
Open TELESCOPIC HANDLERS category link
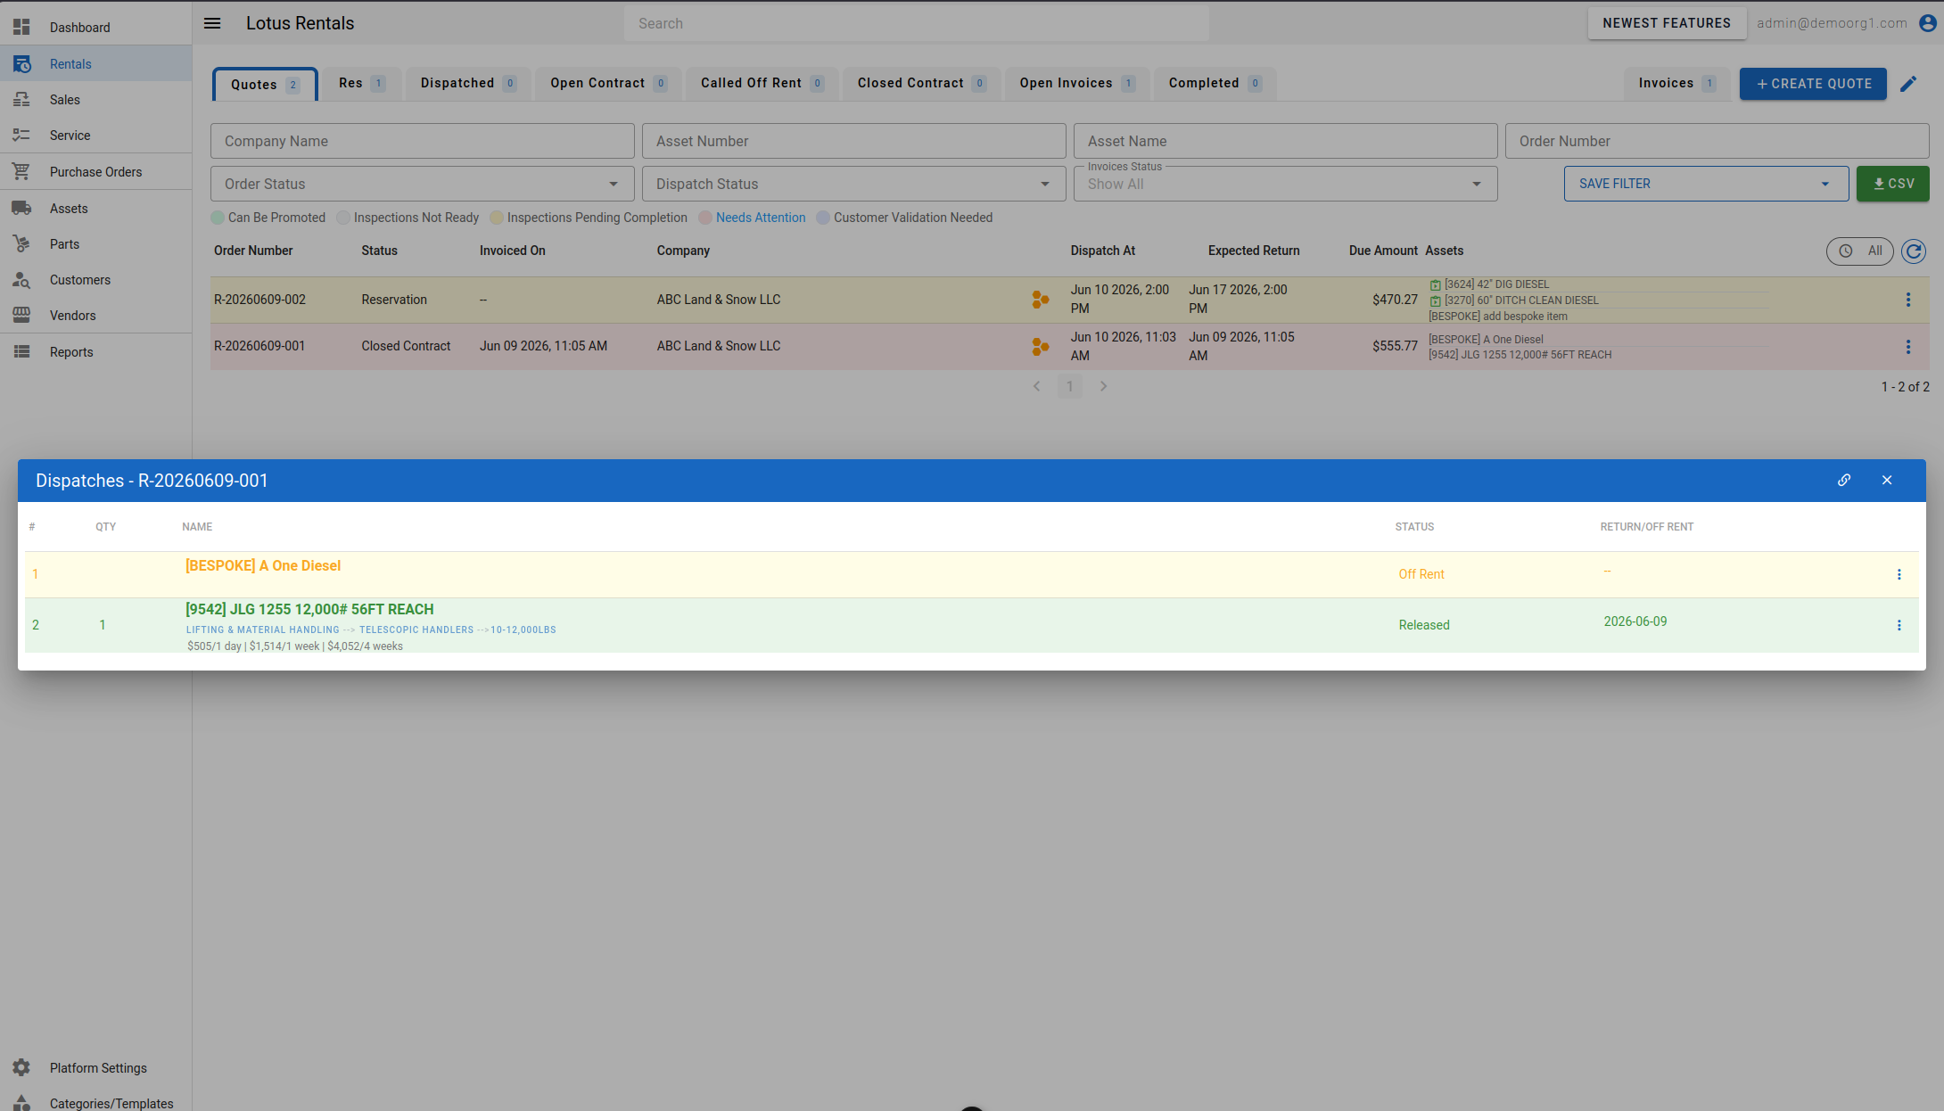[x=416, y=630]
